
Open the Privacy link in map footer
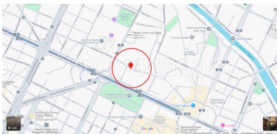click(x=235, y=133)
